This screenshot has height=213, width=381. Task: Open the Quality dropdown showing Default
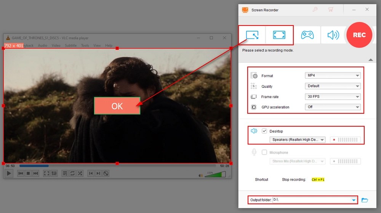[x=333, y=86]
